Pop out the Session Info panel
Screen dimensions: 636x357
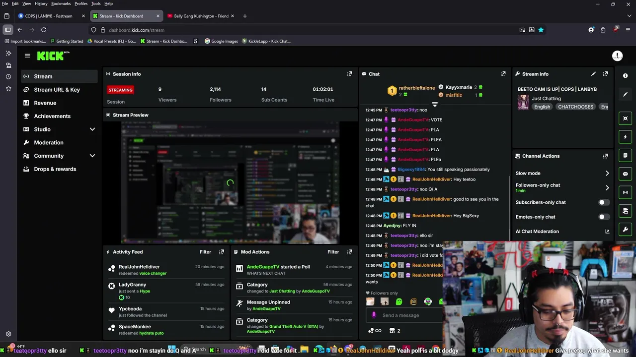pyautogui.click(x=350, y=74)
